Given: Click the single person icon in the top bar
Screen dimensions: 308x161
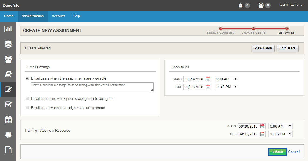Looking at the screenshot, I should click(x=240, y=5).
